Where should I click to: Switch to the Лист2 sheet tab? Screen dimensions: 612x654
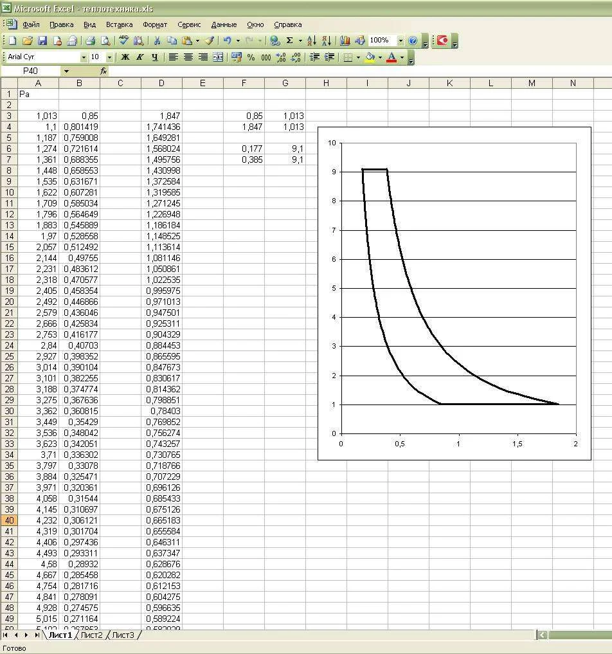(91, 635)
